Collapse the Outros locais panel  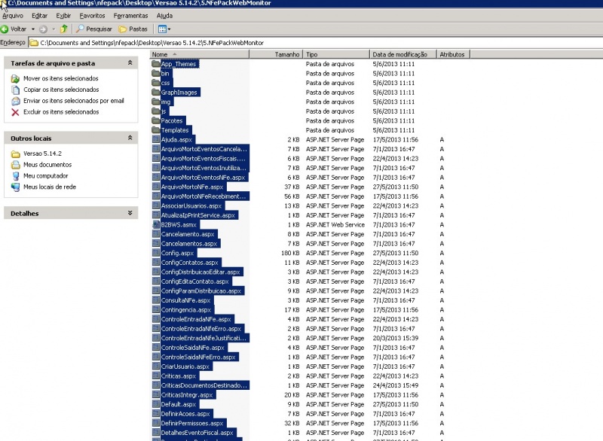[x=130, y=138]
